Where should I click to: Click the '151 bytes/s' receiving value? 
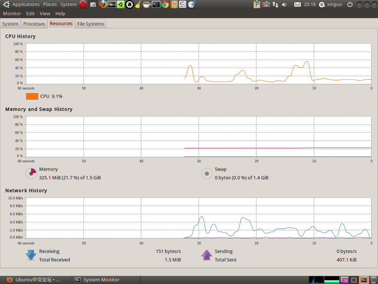click(x=168, y=251)
